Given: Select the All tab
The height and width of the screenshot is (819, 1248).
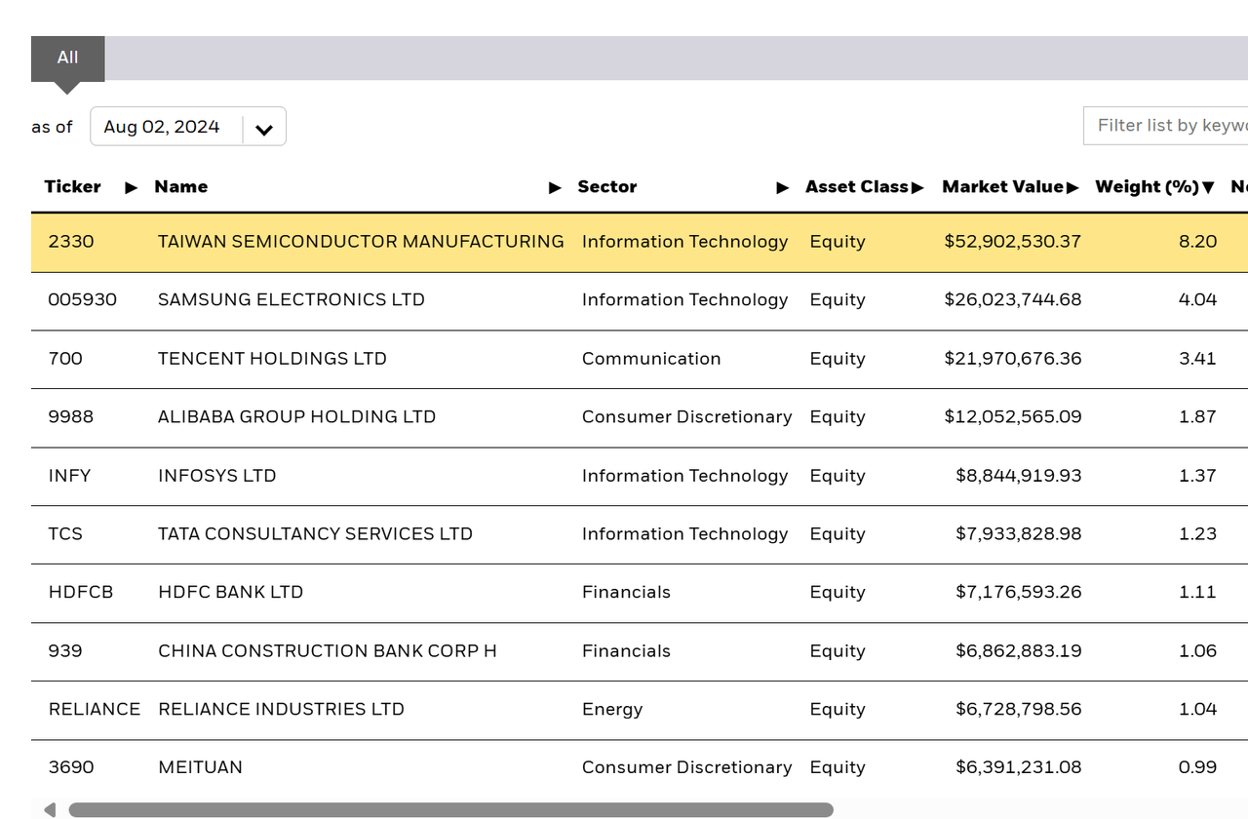Looking at the screenshot, I should click(67, 58).
